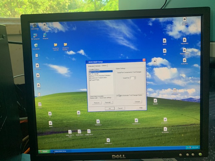Screen dimensions: 215x161
Task: Confirm setup with the OK button
Action: pyautogui.click(x=110, y=108)
